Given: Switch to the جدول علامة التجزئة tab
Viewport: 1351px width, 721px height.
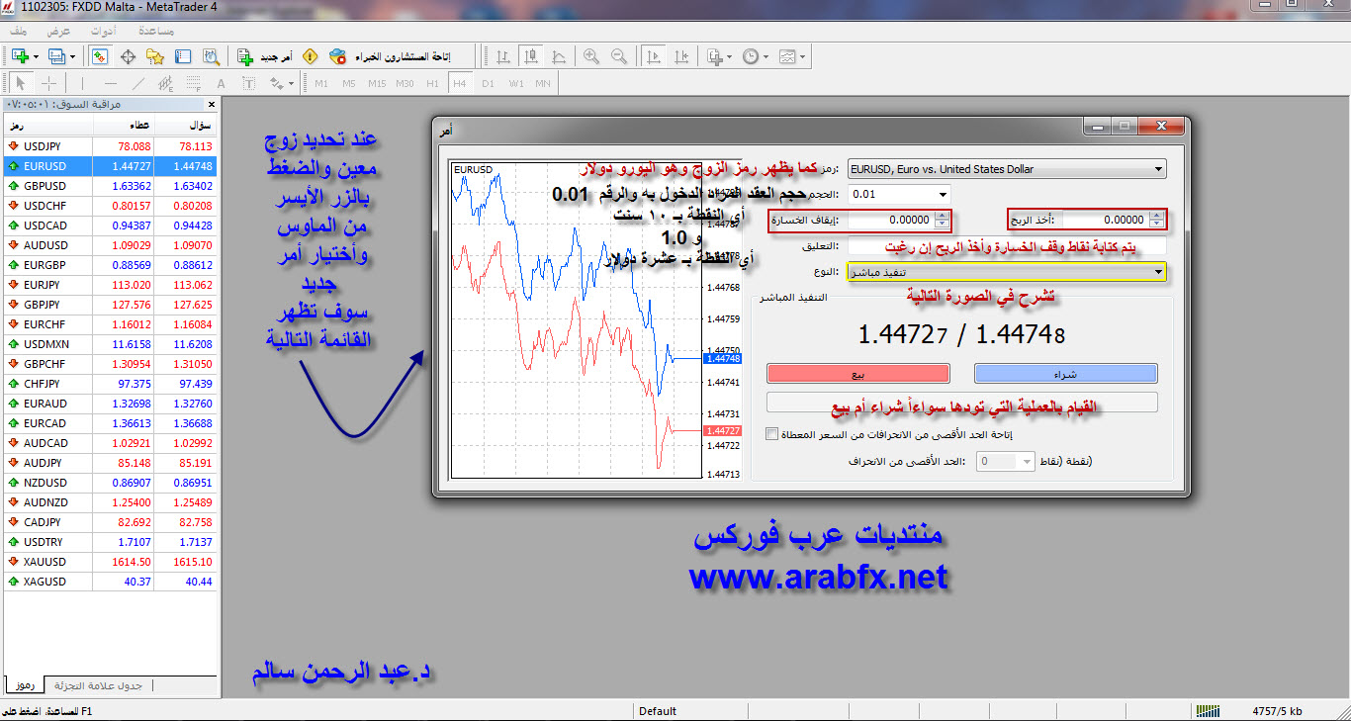Looking at the screenshot, I should [x=99, y=685].
